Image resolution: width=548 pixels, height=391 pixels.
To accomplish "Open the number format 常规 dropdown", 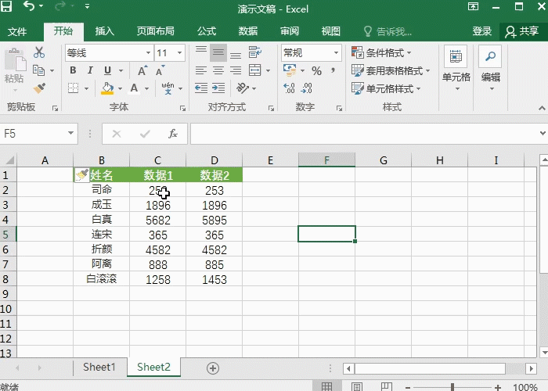I will [336, 53].
